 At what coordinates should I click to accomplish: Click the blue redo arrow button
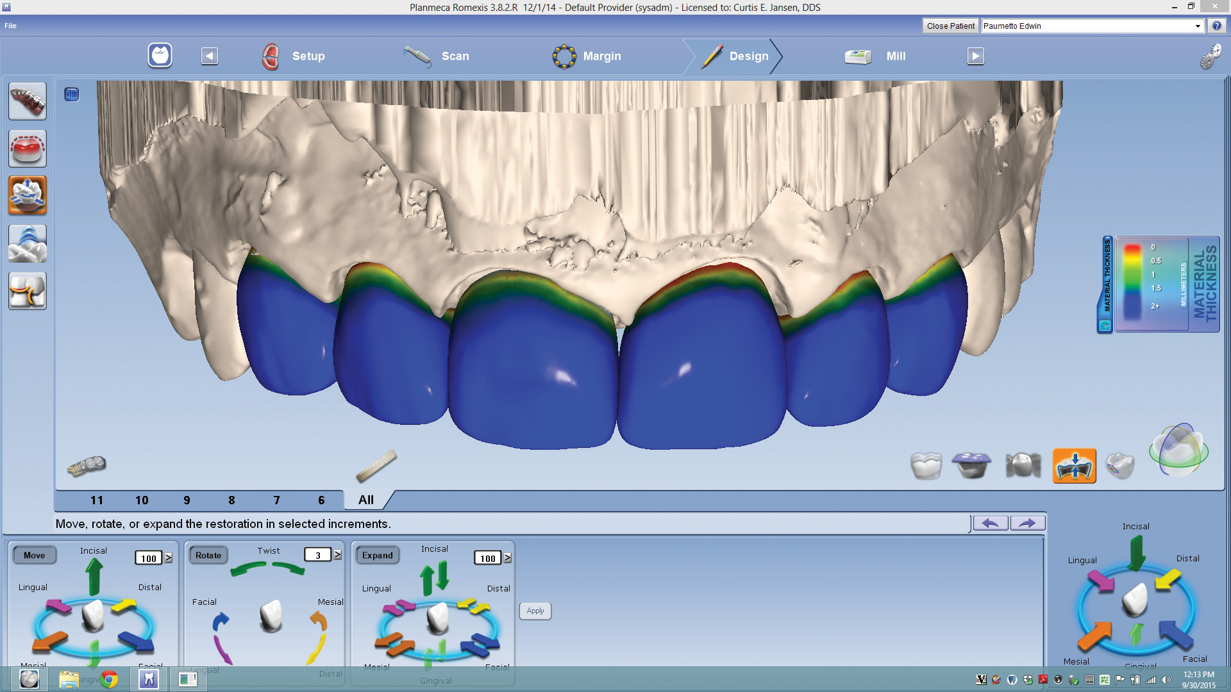click(1027, 523)
